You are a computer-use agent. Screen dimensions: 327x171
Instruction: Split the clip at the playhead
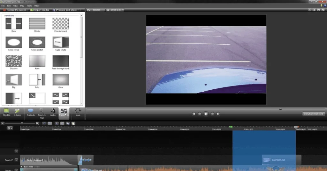(x=62, y=123)
